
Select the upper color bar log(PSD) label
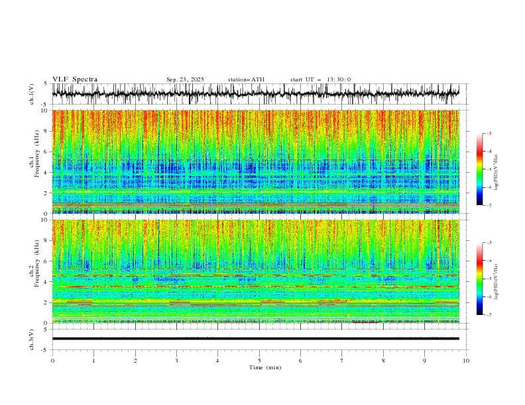(496, 173)
